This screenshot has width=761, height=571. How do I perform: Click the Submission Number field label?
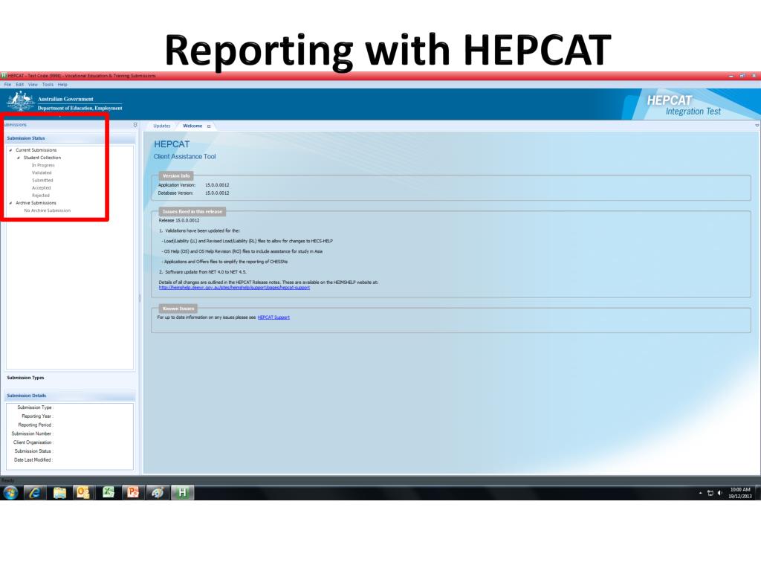[32, 434]
